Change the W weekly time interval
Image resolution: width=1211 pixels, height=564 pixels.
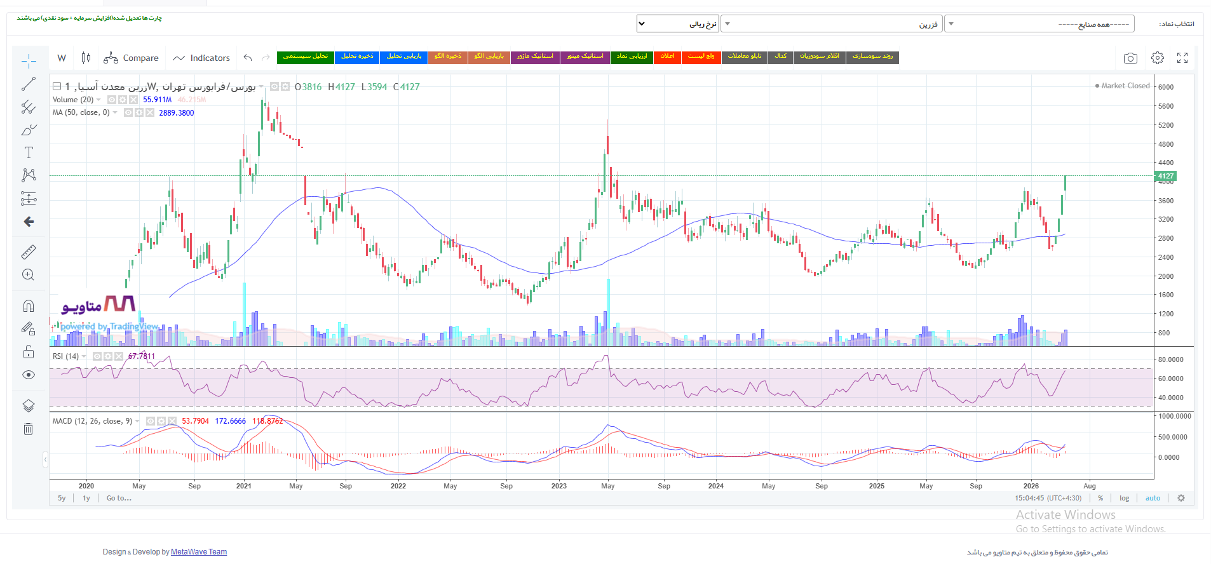(62, 58)
